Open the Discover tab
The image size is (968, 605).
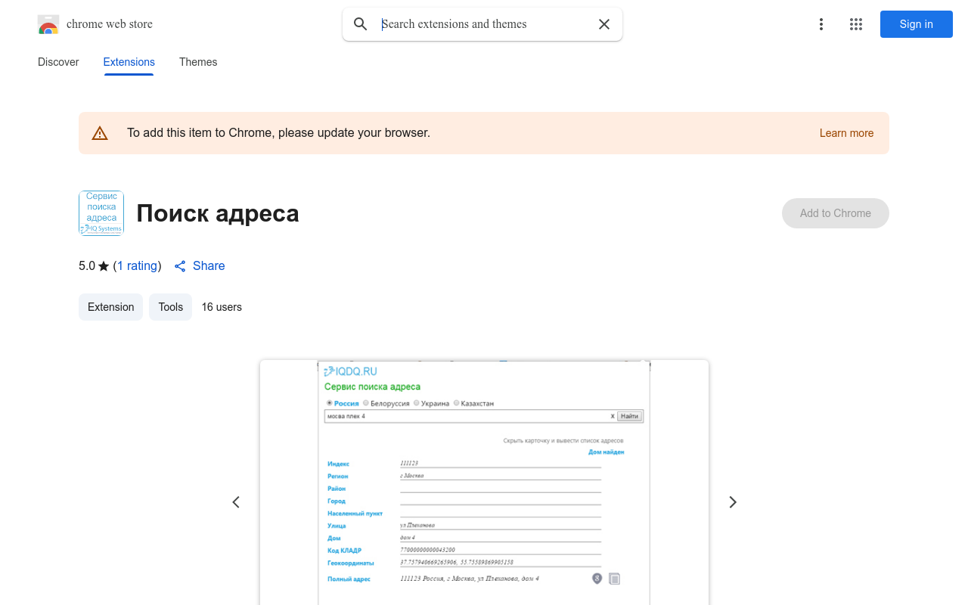click(x=58, y=62)
